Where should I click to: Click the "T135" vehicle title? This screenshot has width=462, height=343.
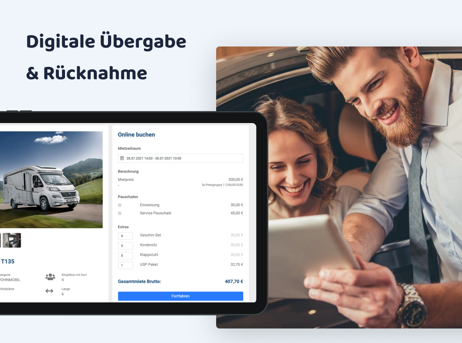tap(8, 262)
